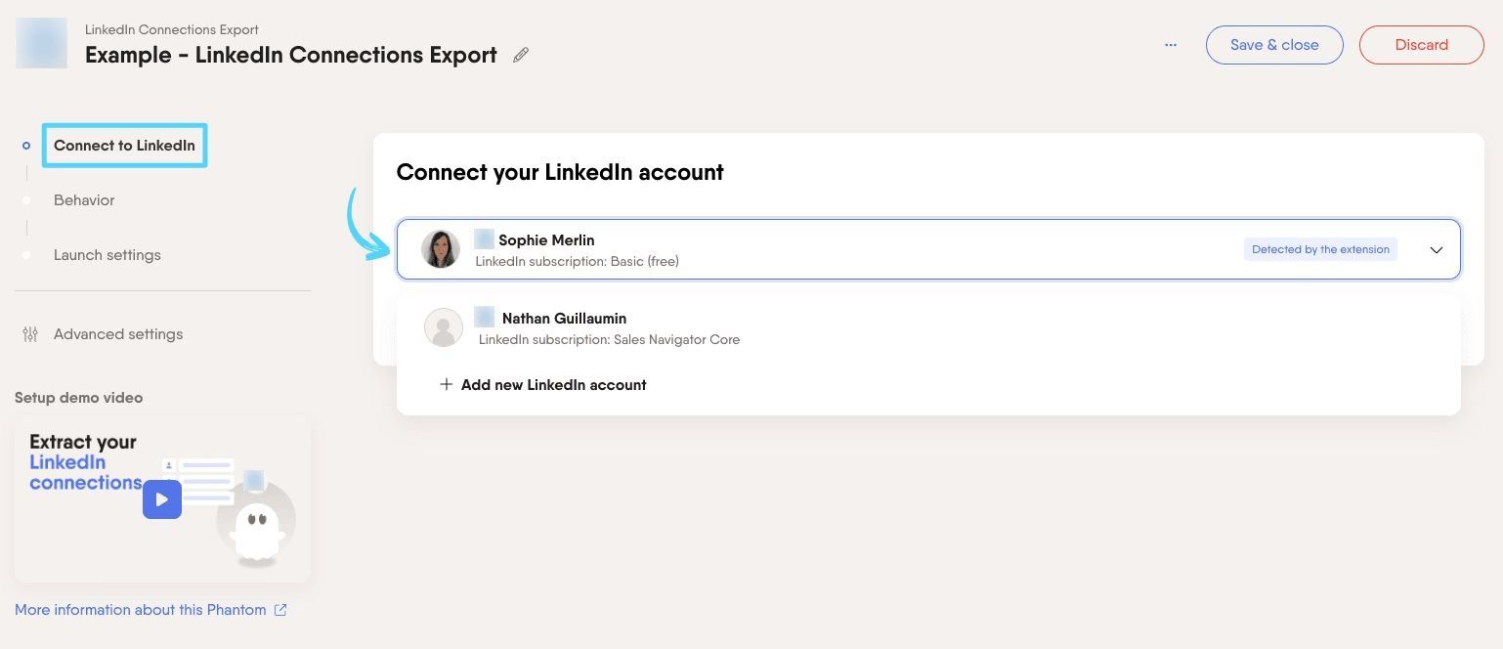Click Sophie Merlin's profile photo
Image resolution: width=1503 pixels, height=649 pixels.
(441, 249)
